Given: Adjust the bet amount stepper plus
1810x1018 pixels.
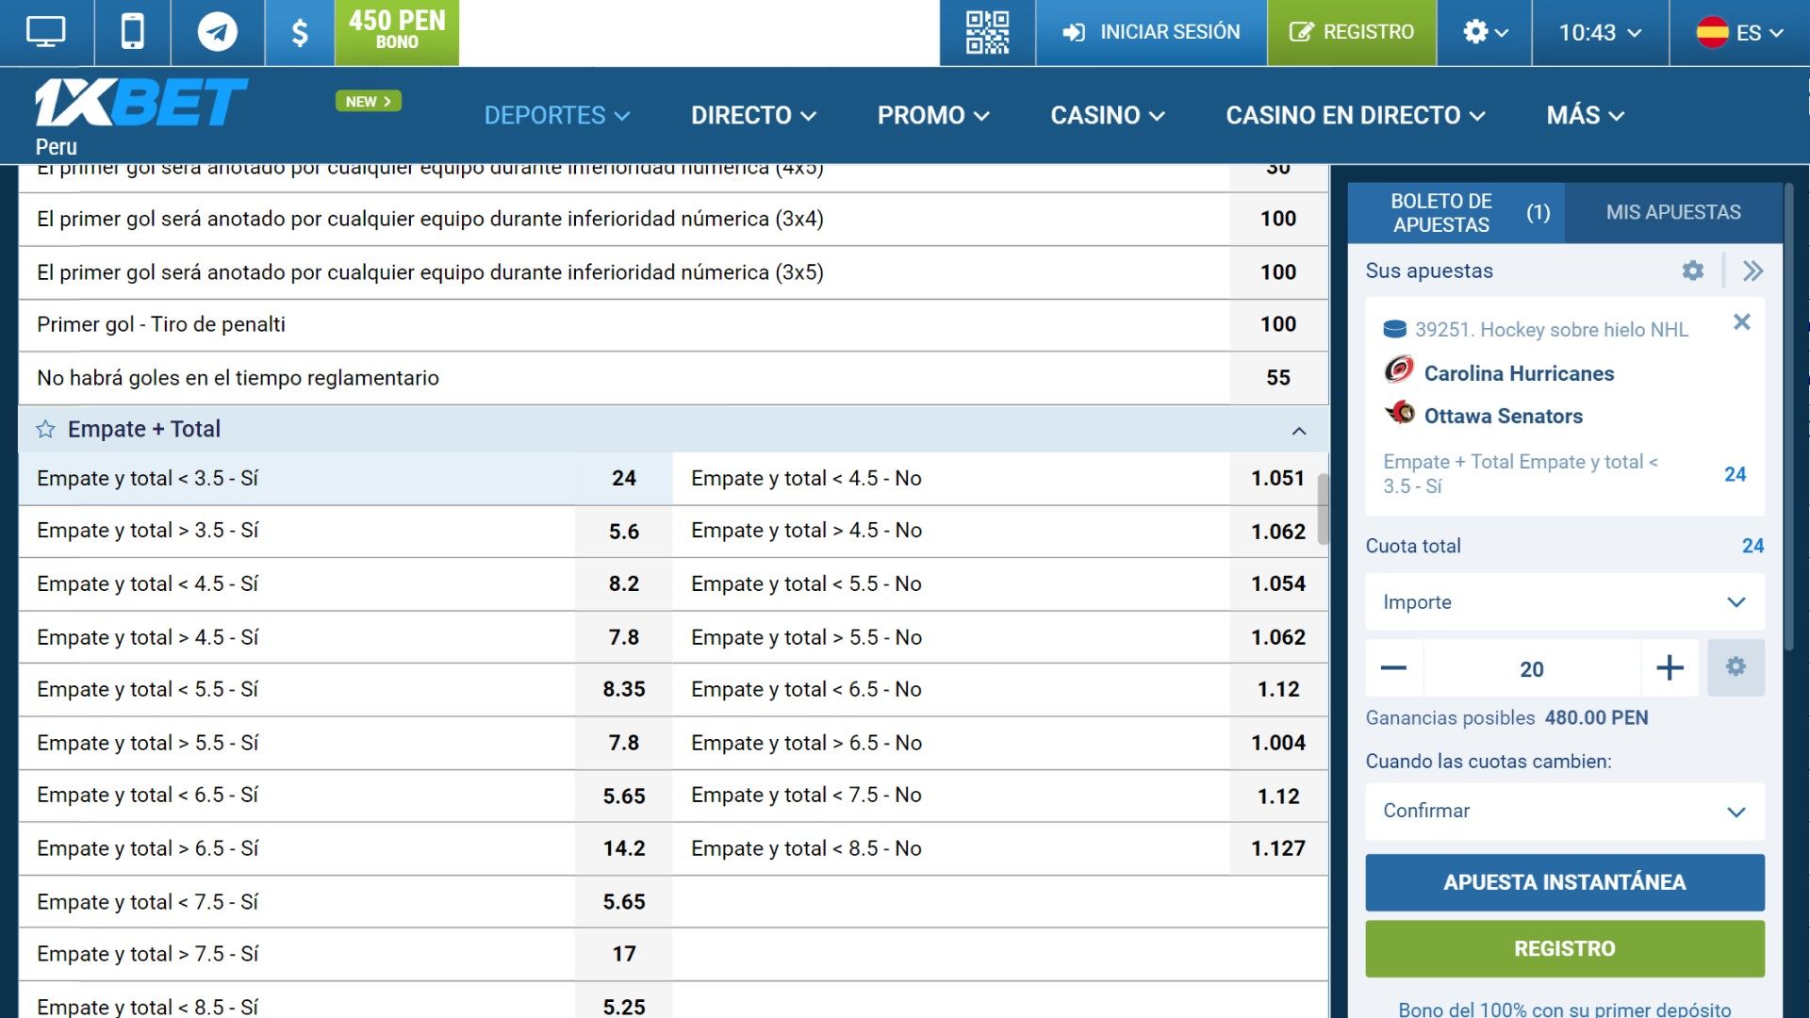Looking at the screenshot, I should coord(1670,667).
